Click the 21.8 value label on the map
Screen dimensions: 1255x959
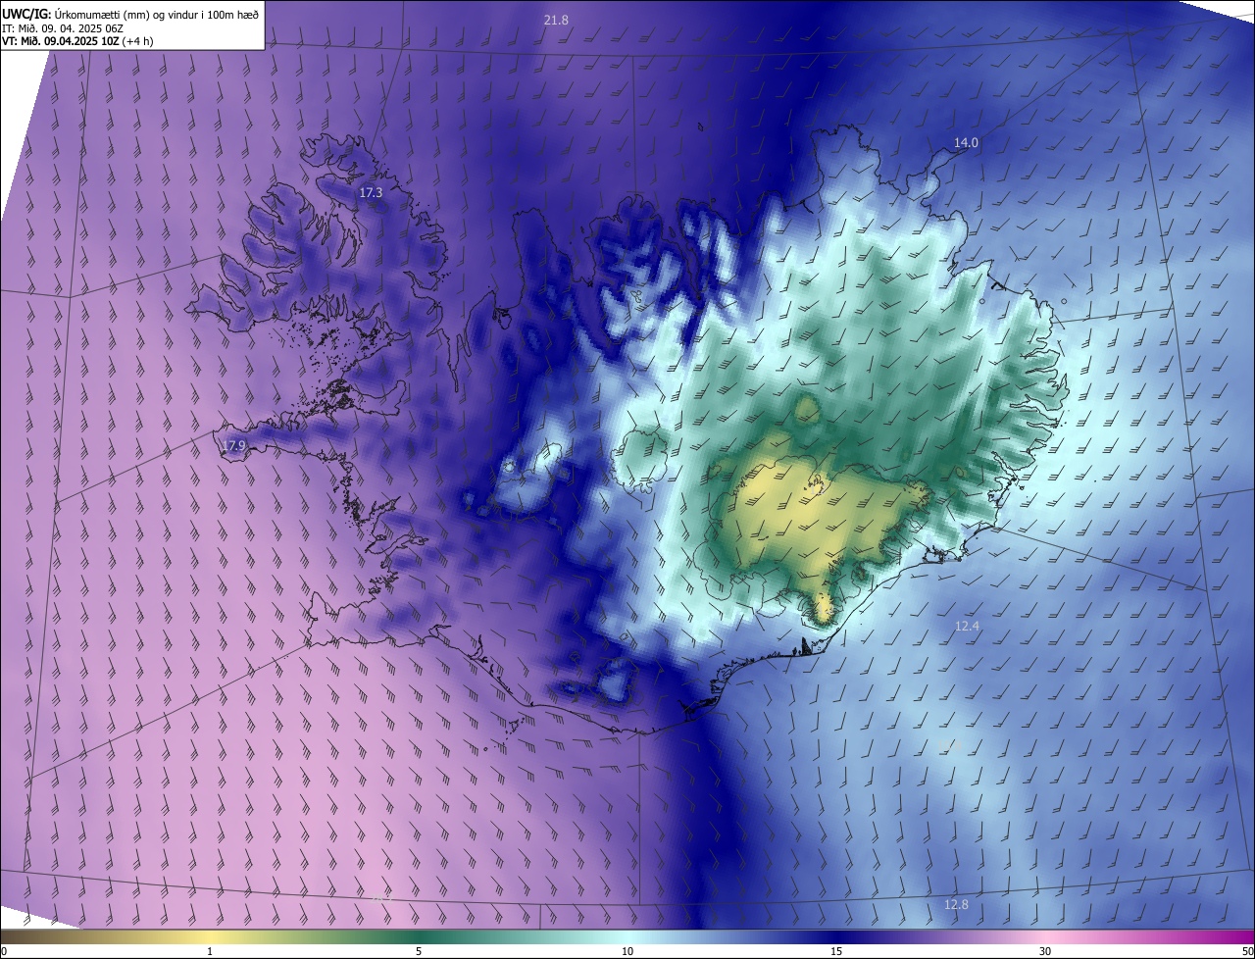(x=556, y=20)
